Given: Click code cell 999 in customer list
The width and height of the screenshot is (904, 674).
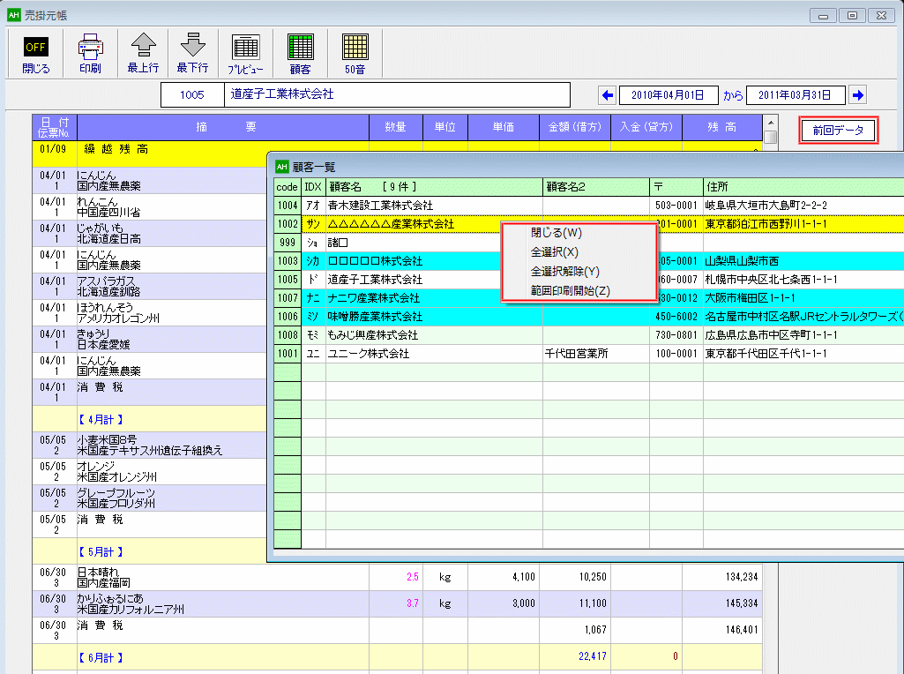Looking at the screenshot, I should click(288, 242).
